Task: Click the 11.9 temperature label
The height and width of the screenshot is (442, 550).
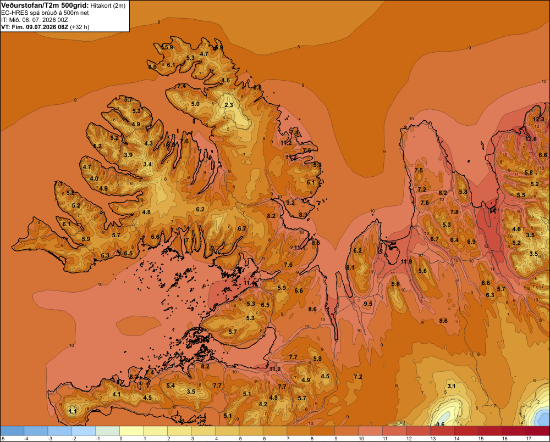Action: (406, 261)
